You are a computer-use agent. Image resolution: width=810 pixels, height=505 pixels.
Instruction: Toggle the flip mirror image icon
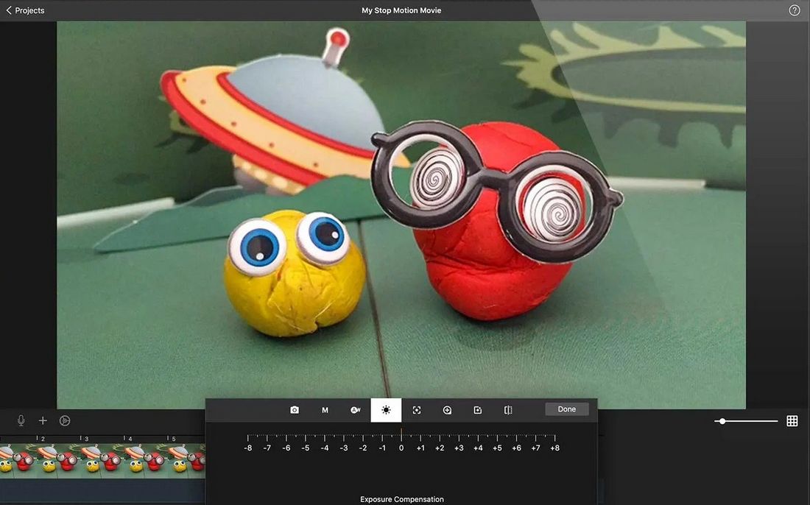pos(508,410)
